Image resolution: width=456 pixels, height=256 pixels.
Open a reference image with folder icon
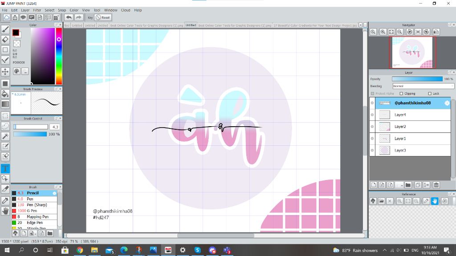coord(381,201)
